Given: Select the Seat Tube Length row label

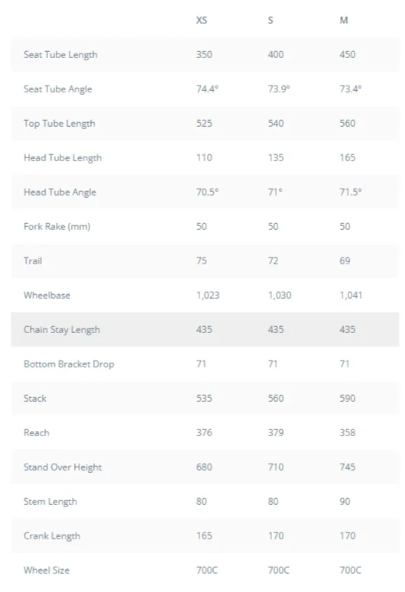Looking at the screenshot, I should pyautogui.click(x=60, y=55).
